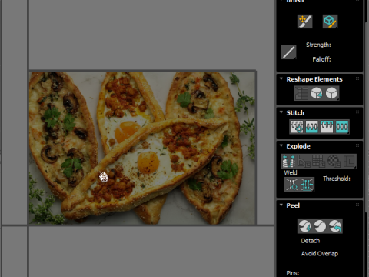369x277 pixels.
Task: Activate the Target Weld icon
Action: [x=292, y=185]
